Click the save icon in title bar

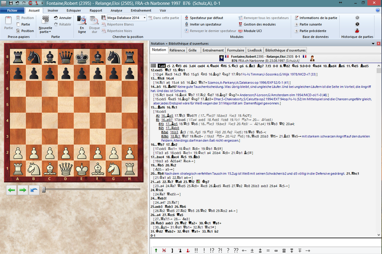pos(11,3)
